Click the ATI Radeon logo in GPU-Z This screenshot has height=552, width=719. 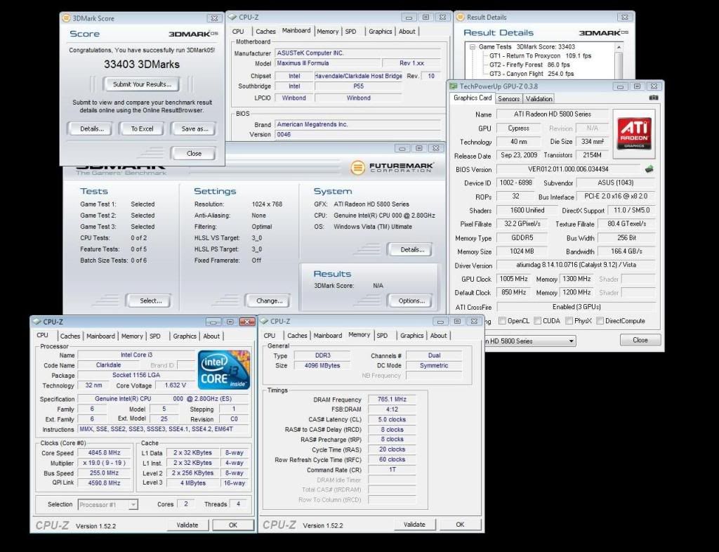tap(634, 133)
